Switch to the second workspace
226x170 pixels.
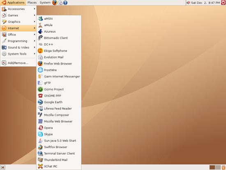pyautogui.click(x=218, y=168)
